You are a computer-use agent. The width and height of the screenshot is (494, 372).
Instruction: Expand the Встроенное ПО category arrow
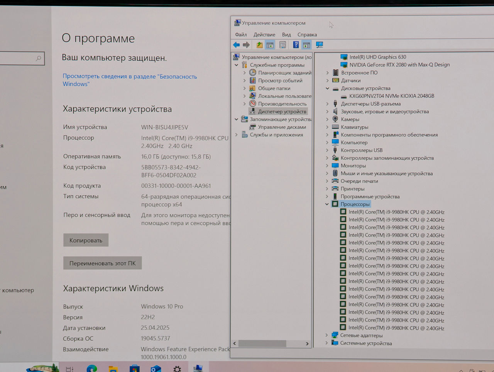pos(327,73)
